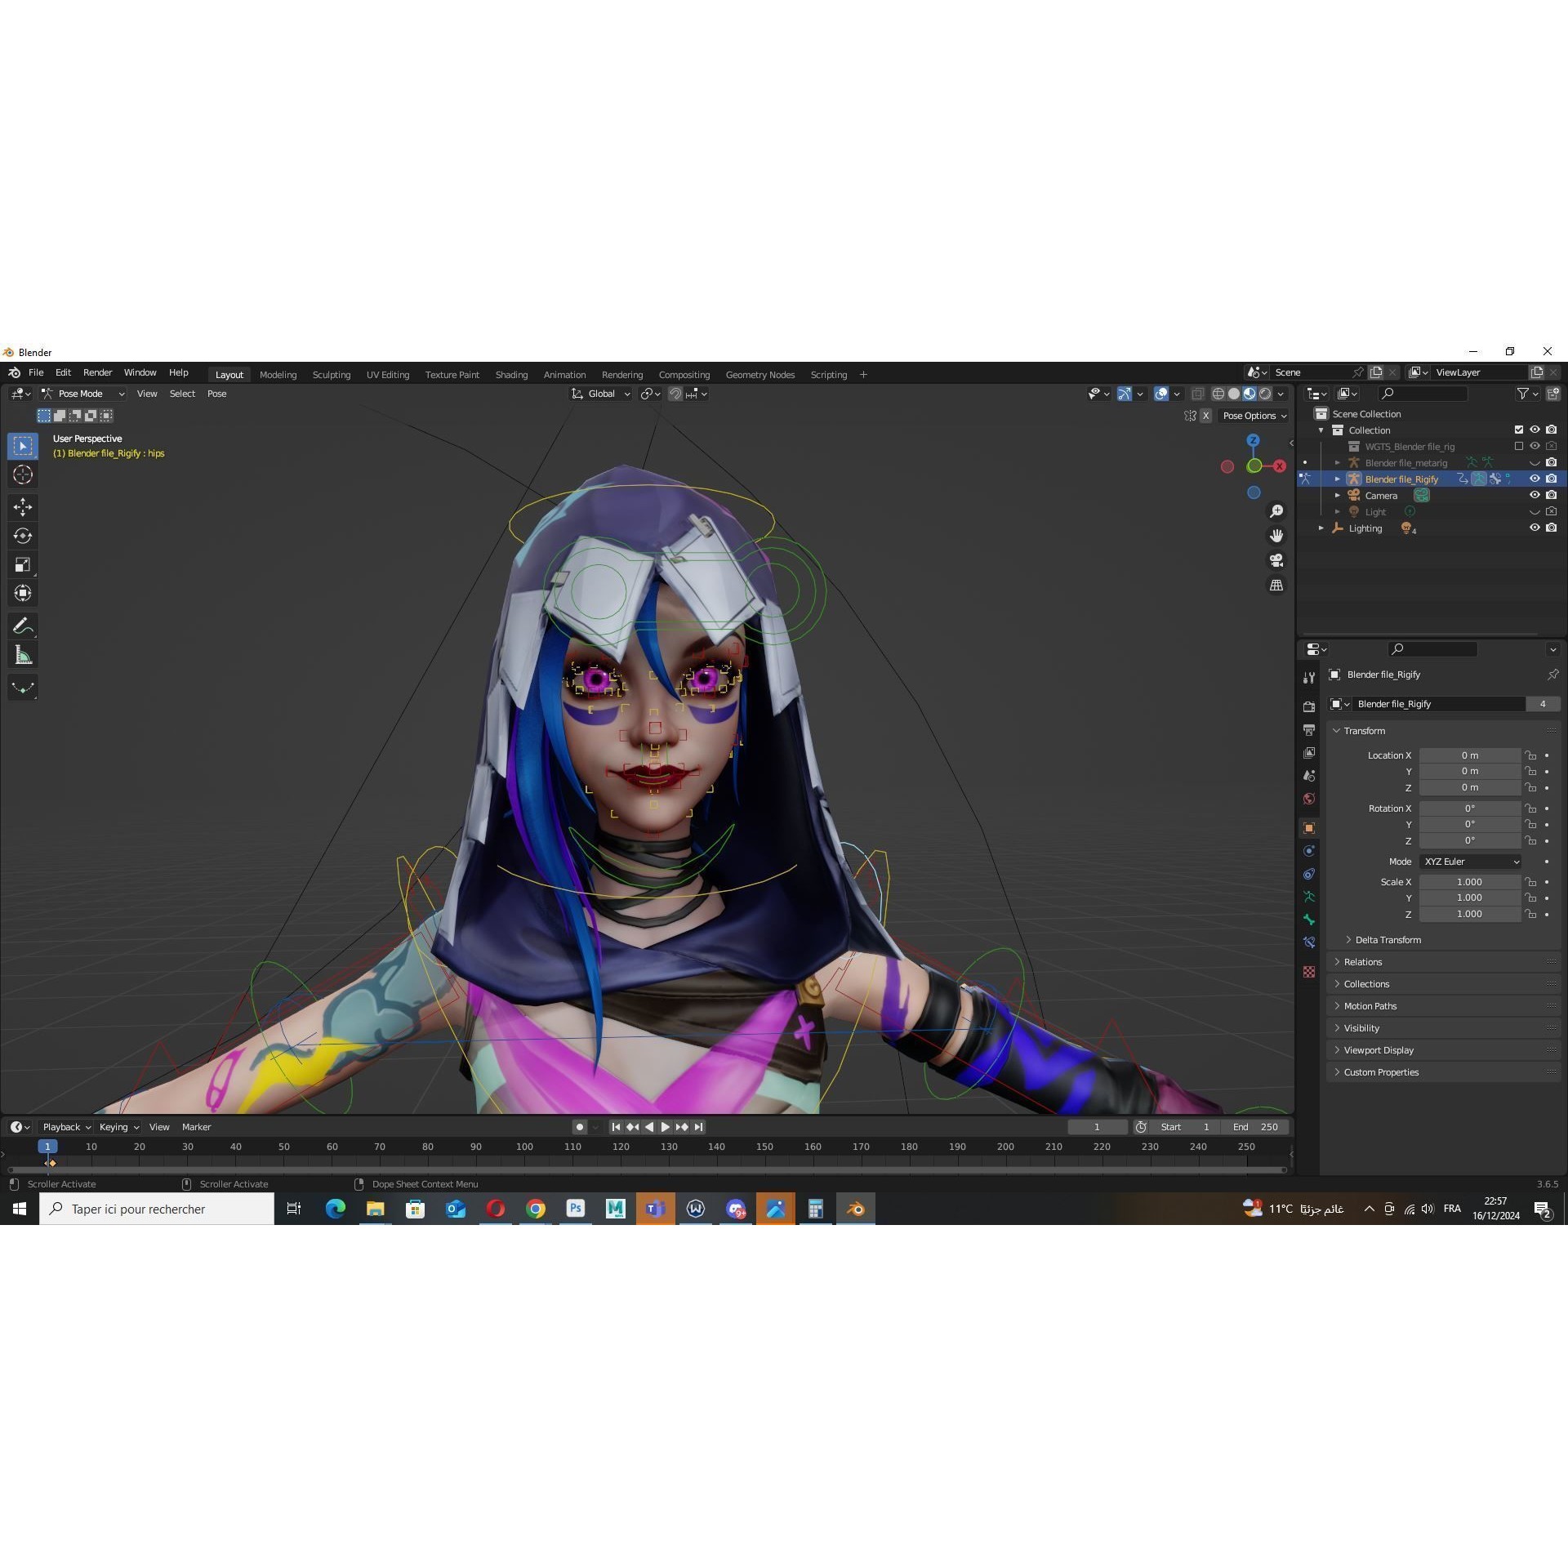Screen dimensions: 1568x1568
Task: Play the animation forward
Action: [x=666, y=1127]
